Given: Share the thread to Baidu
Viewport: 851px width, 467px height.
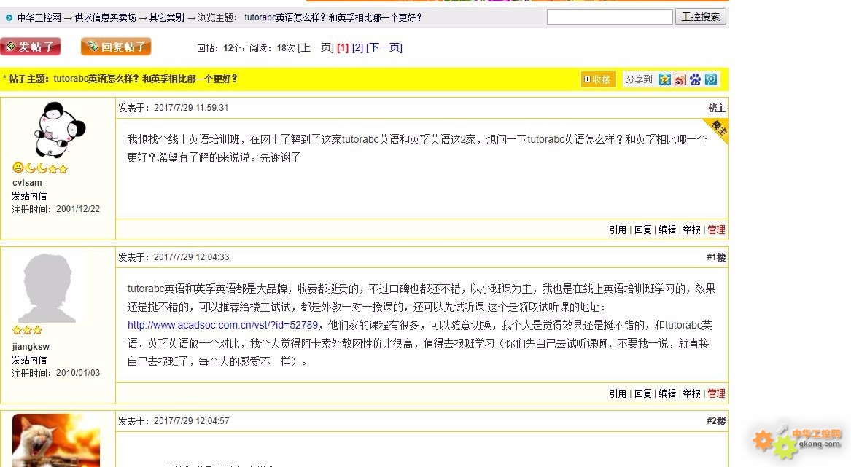Looking at the screenshot, I should [x=695, y=79].
